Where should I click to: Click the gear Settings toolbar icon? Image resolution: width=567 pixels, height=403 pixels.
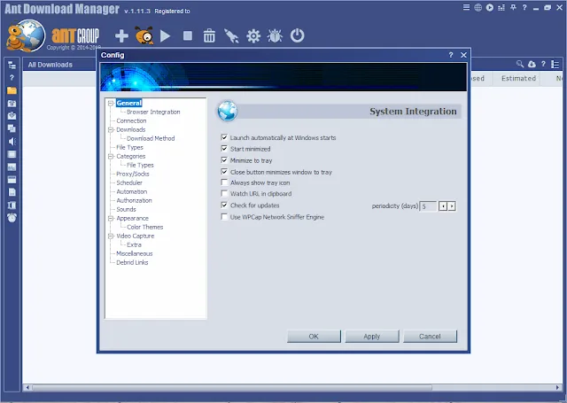click(x=253, y=36)
